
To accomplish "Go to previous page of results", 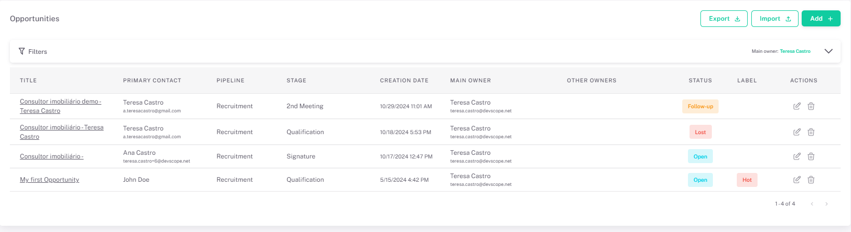I will tap(812, 204).
